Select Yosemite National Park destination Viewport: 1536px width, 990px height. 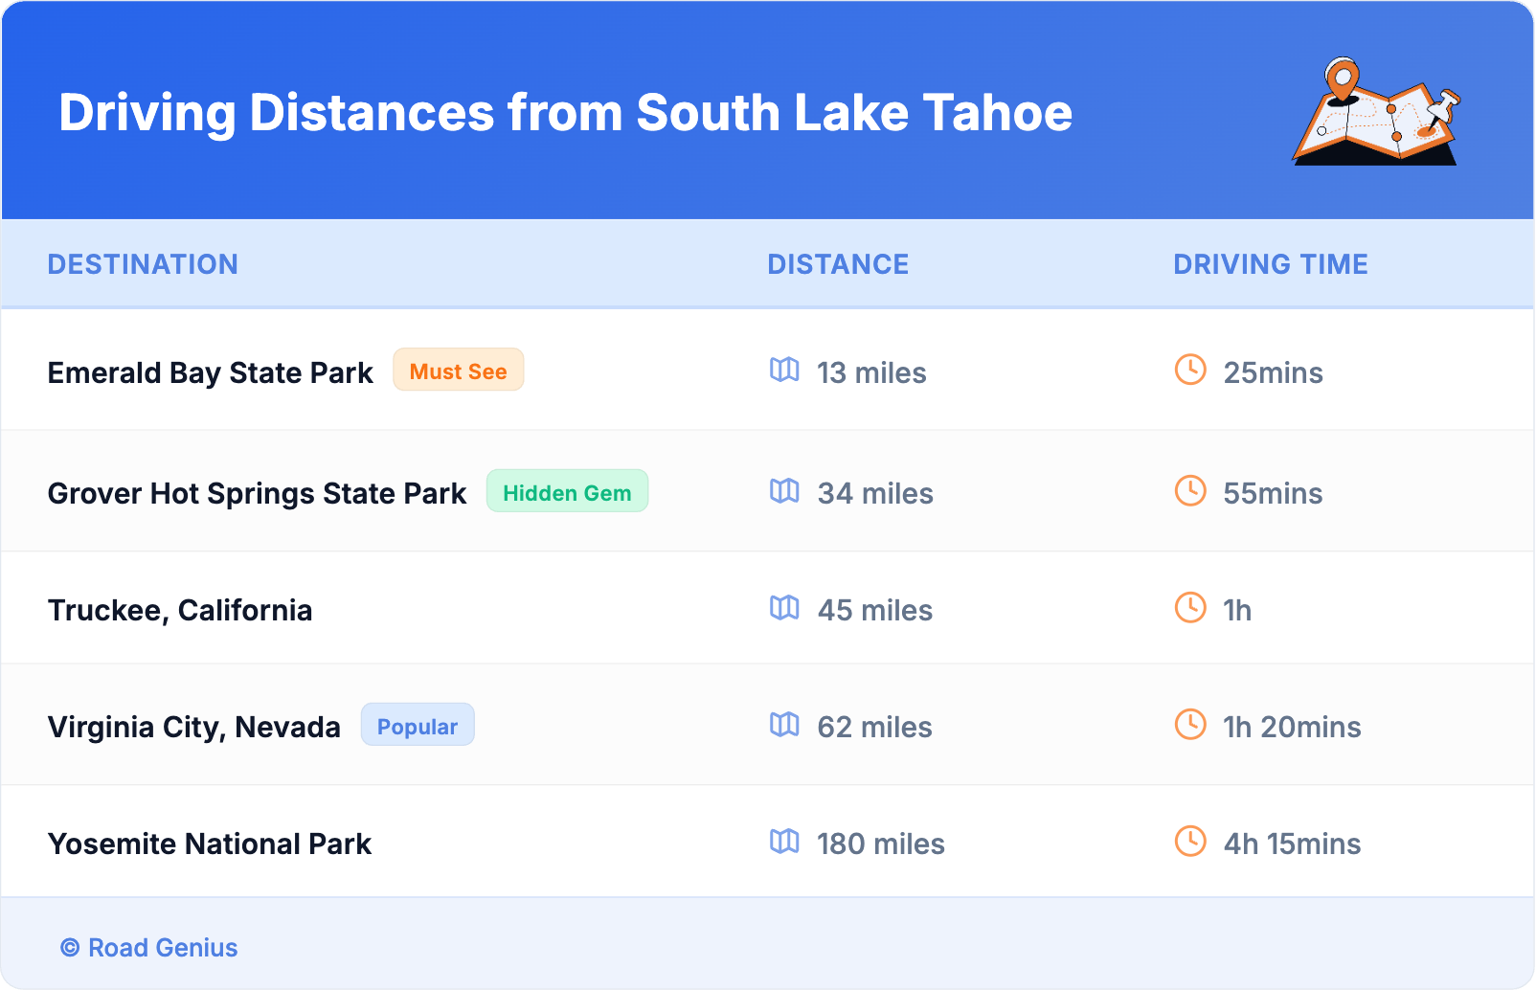(x=210, y=844)
